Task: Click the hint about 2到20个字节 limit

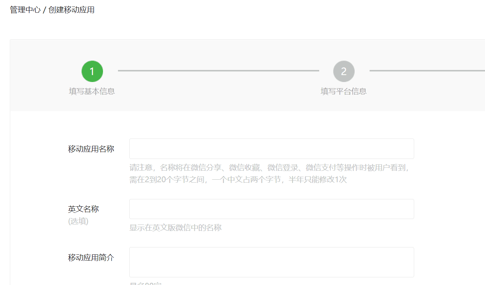Action: tap(238, 180)
